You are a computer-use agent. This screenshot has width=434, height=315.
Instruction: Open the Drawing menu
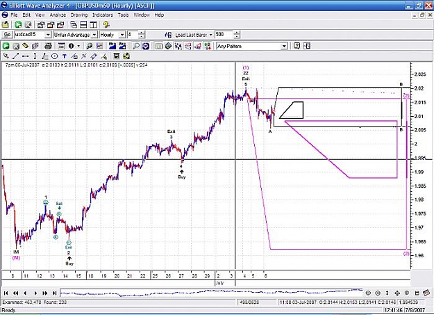[79, 15]
